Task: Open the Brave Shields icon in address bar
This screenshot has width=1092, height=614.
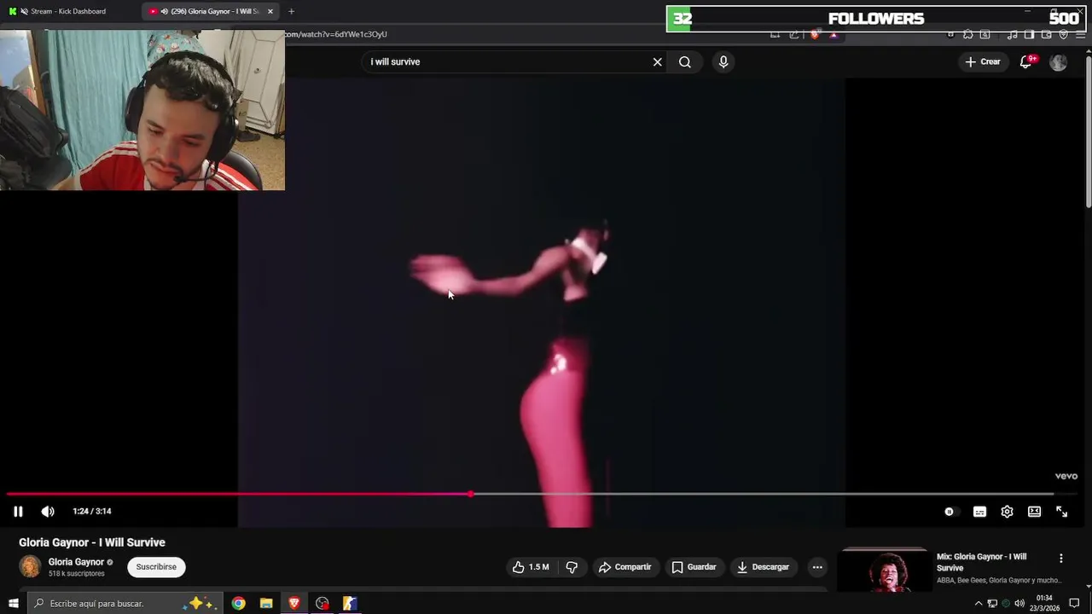Action: [x=815, y=34]
